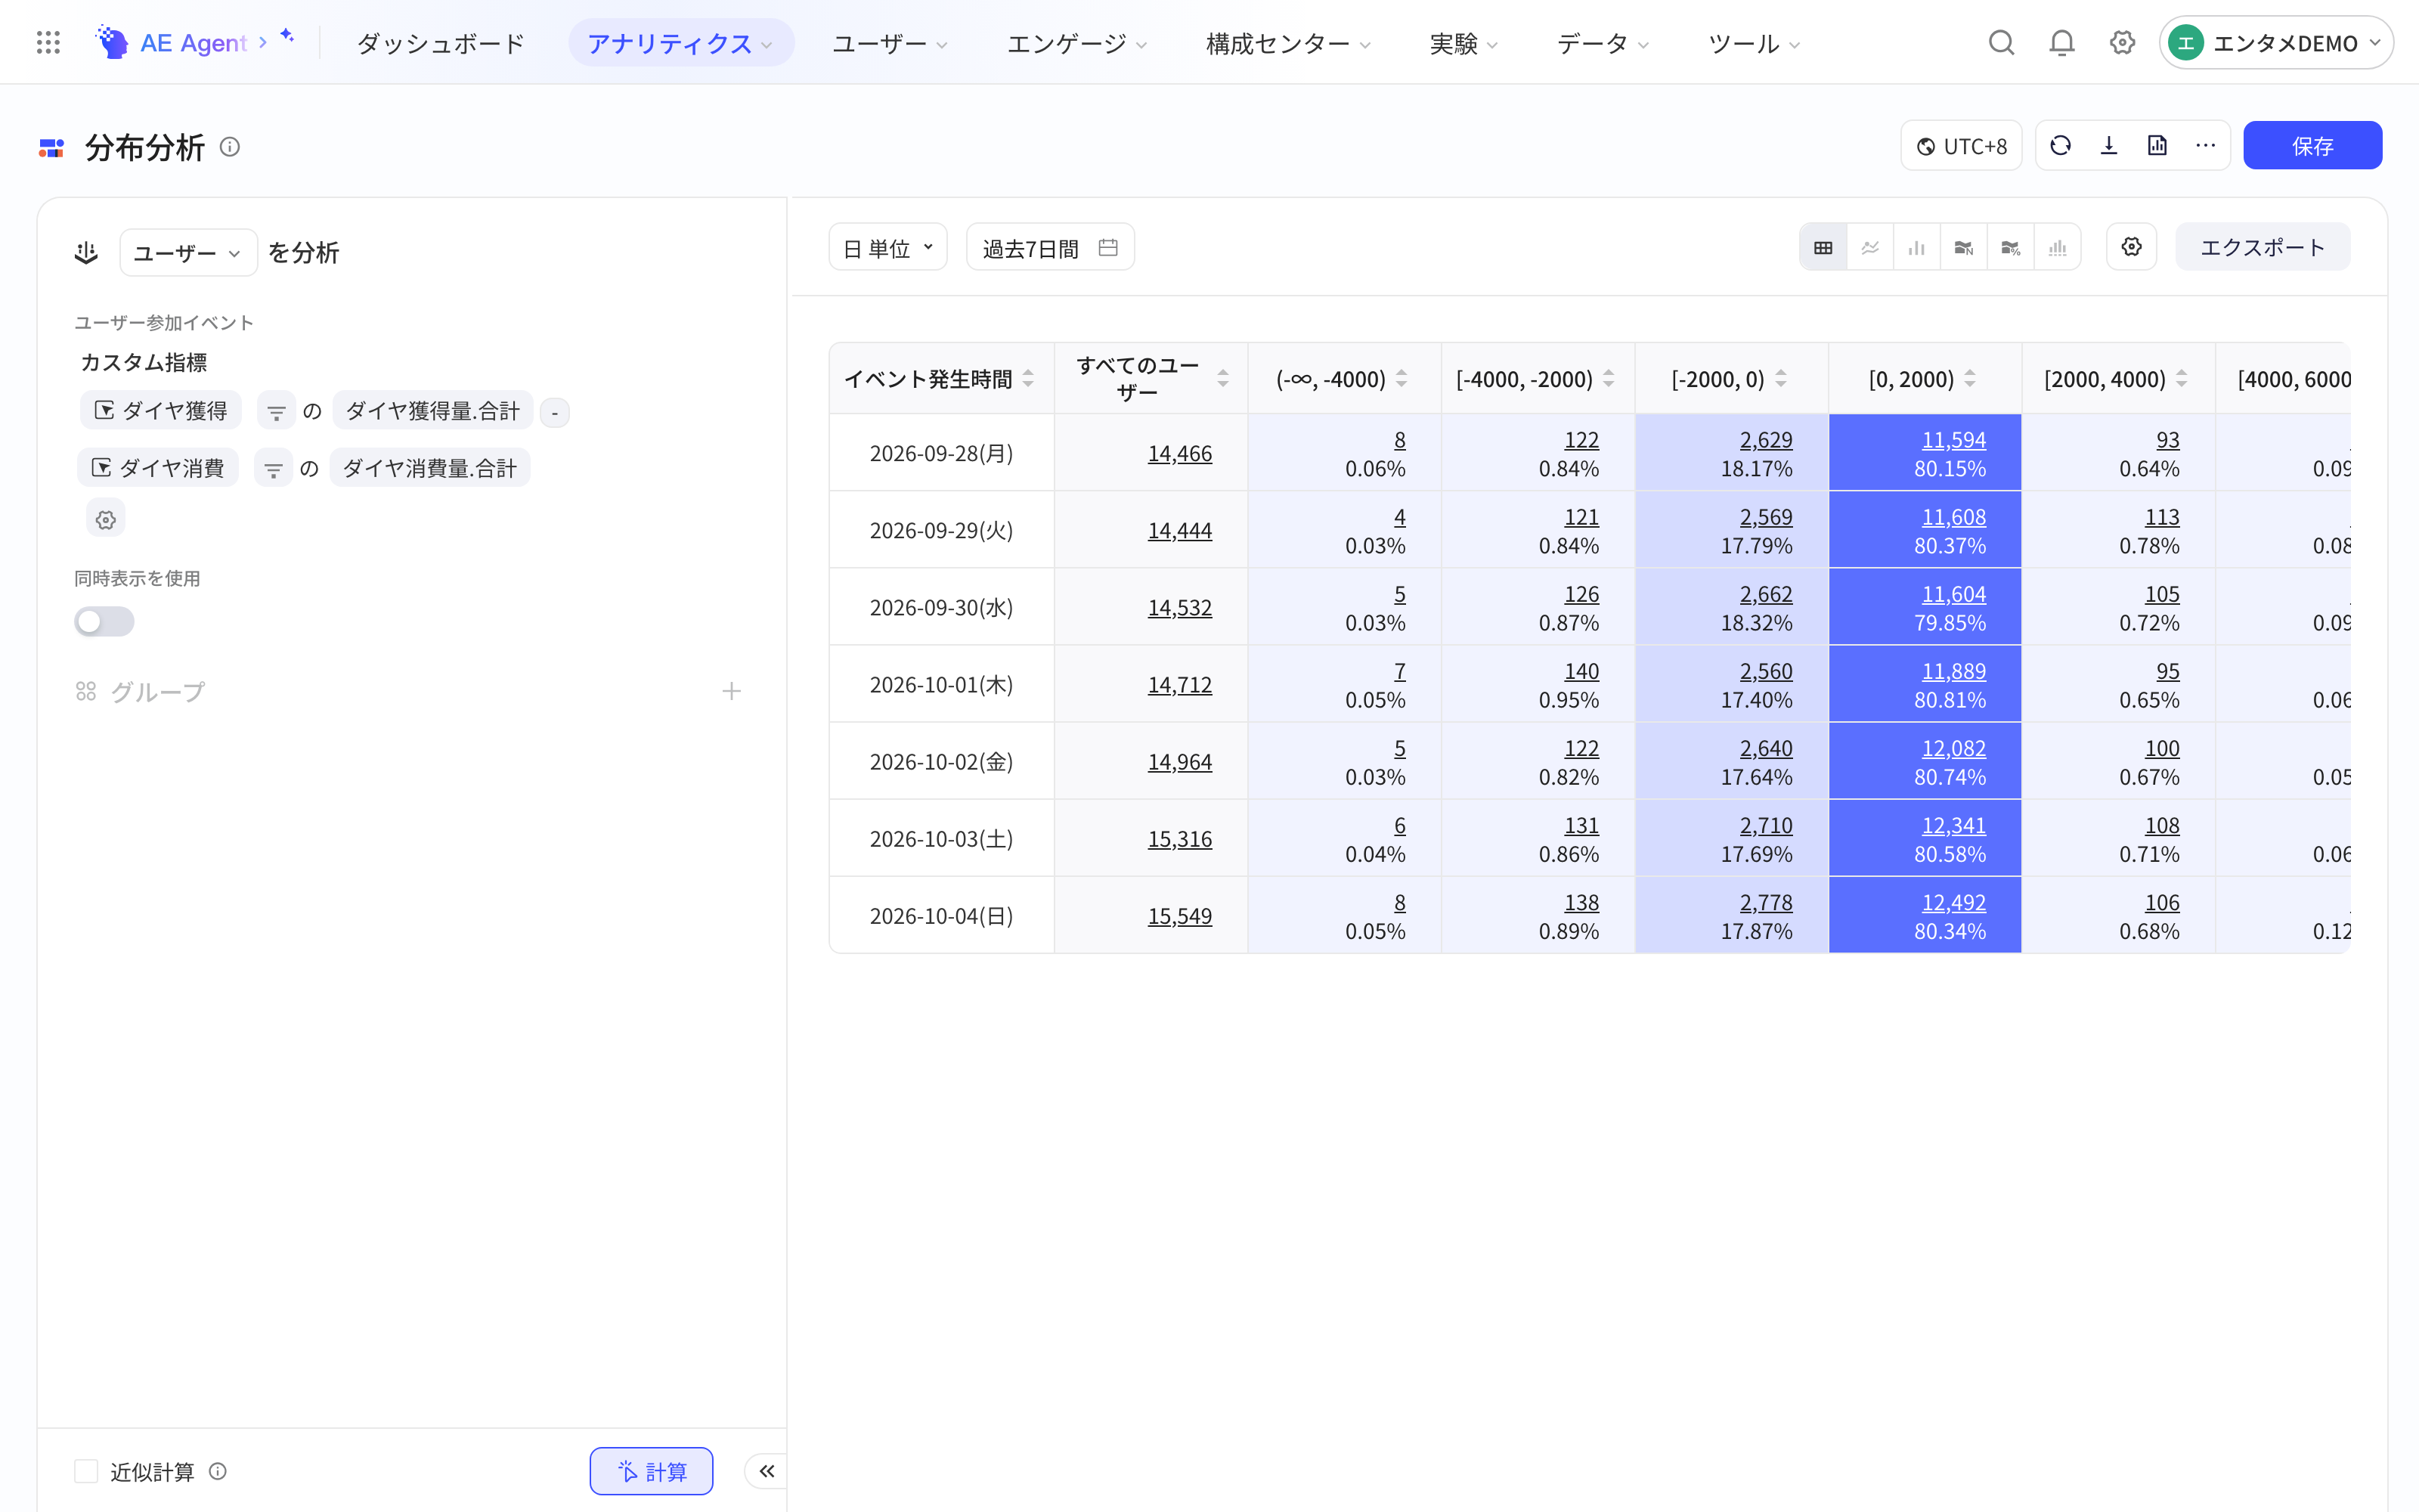Select the ダイヤ獲得量.合計 metric chip
The width and height of the screenshot is (2419, 1512).
tap(432, 411)
